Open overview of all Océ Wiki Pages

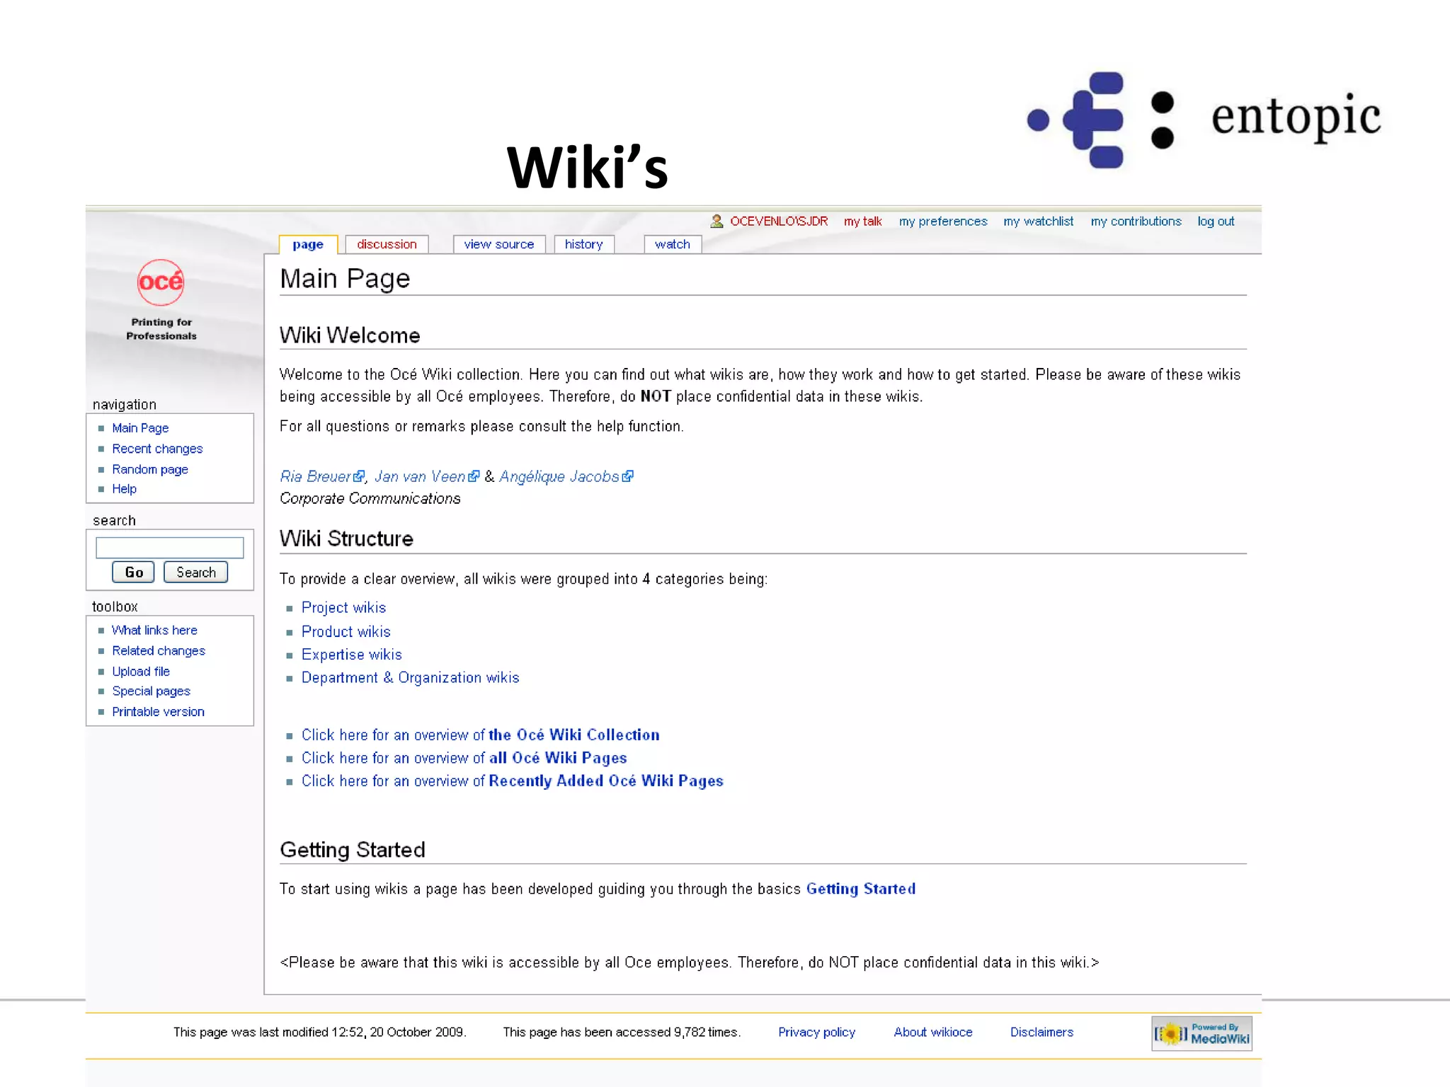(x=464, y=758)
